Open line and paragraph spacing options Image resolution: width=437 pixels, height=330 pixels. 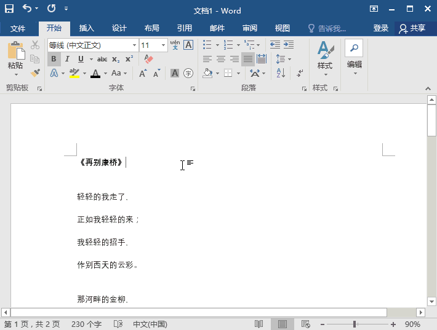click(283, 59)
